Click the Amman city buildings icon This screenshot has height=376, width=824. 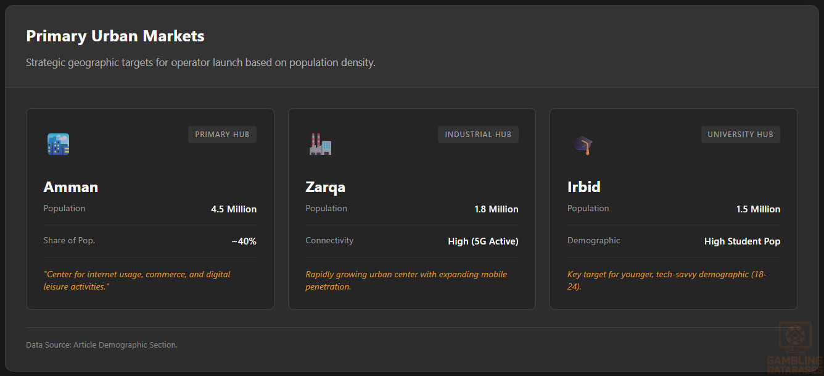pyautogui.click(x=58, y=144)
